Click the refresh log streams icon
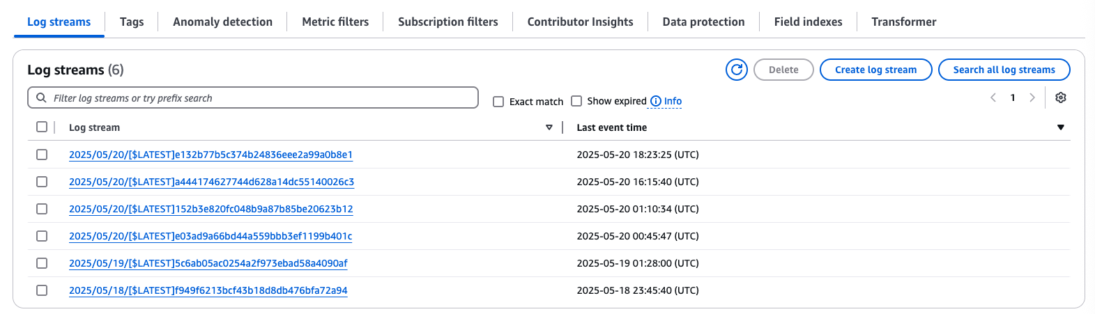This screenshot has height=314, width=1095. pos(737,70)
